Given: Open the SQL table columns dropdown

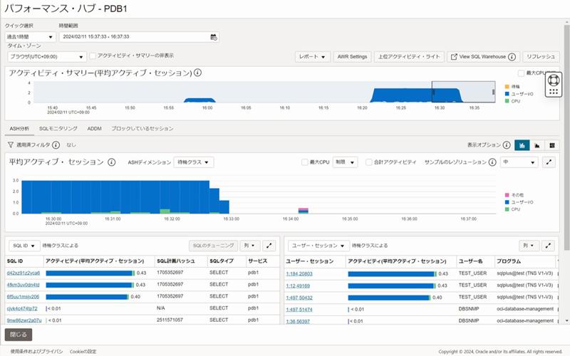Looking at the screenshot, I should (250, 246).
